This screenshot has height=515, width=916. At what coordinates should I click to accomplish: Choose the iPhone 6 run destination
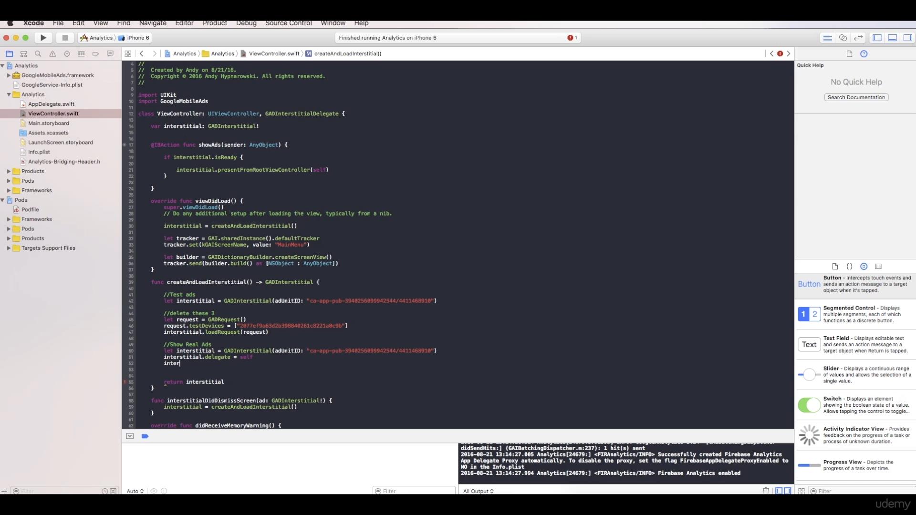tap(134, 38)
